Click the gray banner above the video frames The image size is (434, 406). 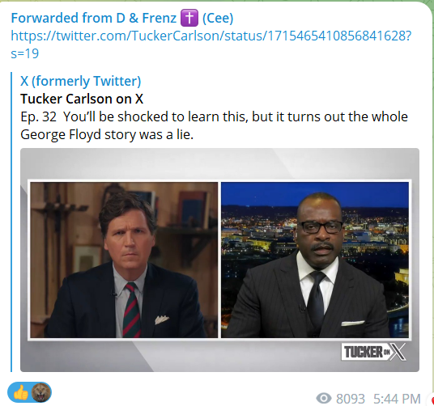point(219,163)
